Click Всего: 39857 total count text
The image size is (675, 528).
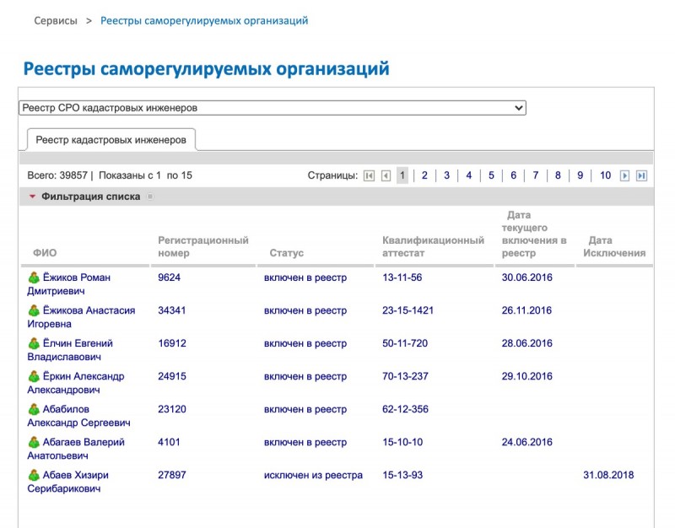click(x=57, y=175)
